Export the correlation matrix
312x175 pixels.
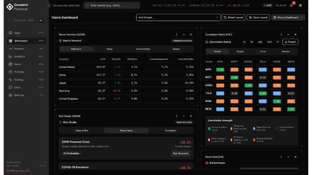(x=290, y=42)
